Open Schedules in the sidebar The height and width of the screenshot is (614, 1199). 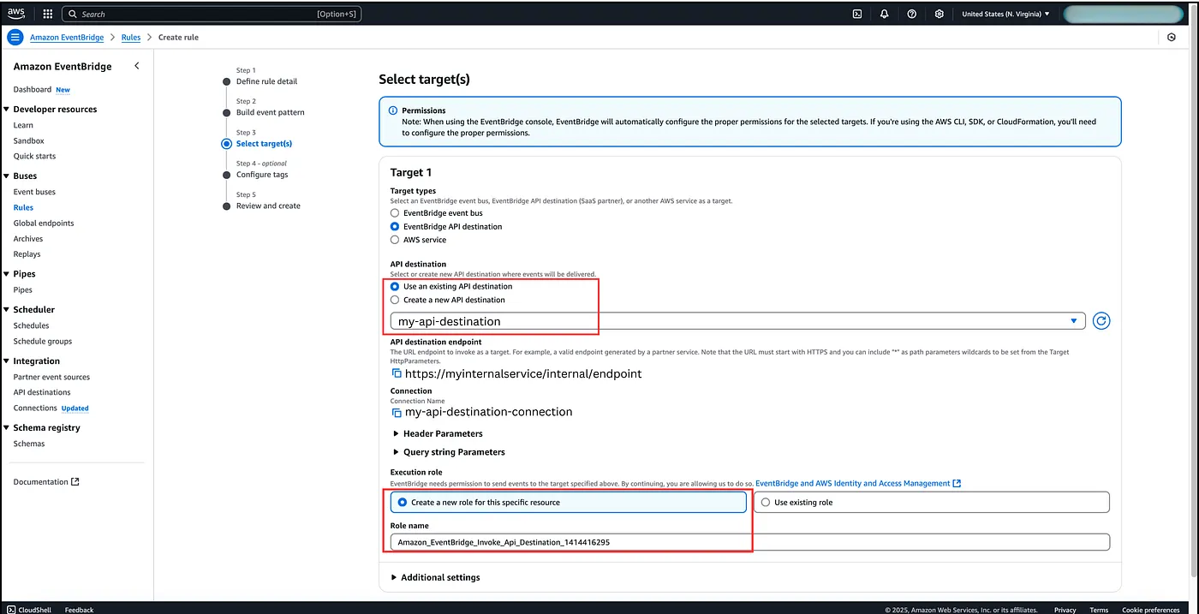point(31,325)
